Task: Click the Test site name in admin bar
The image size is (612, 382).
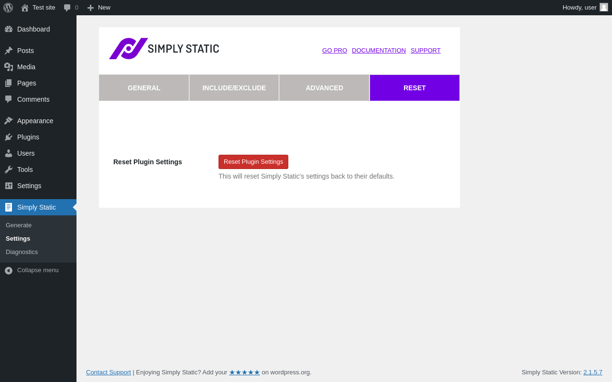Action: click(44, 8)
